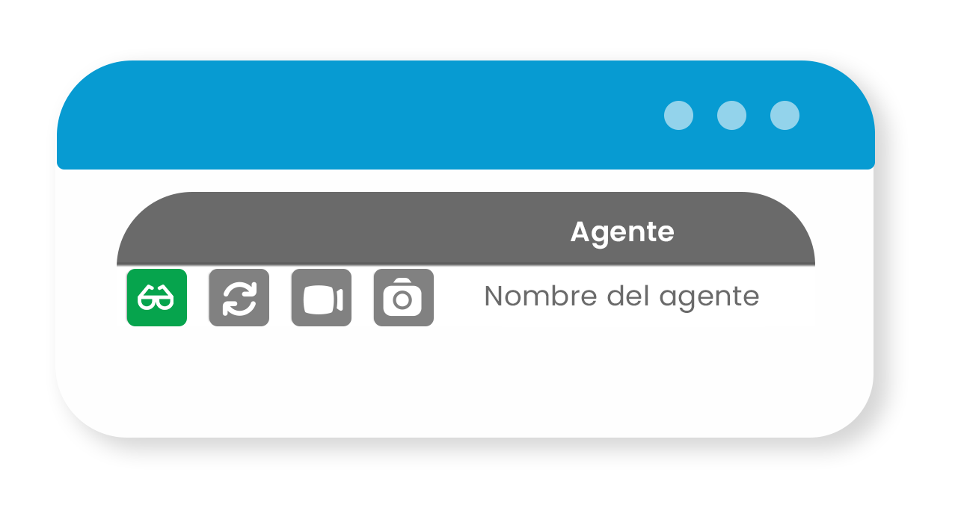964x522 pixels.
Task: Sort by the Agente column header
Action: [622, 232]
